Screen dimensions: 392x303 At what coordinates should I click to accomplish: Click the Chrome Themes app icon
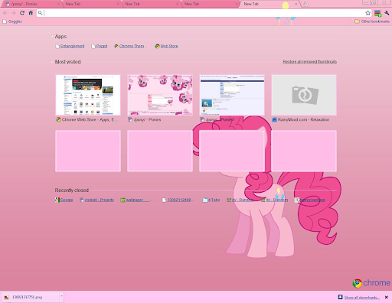(x=116, y=46)
